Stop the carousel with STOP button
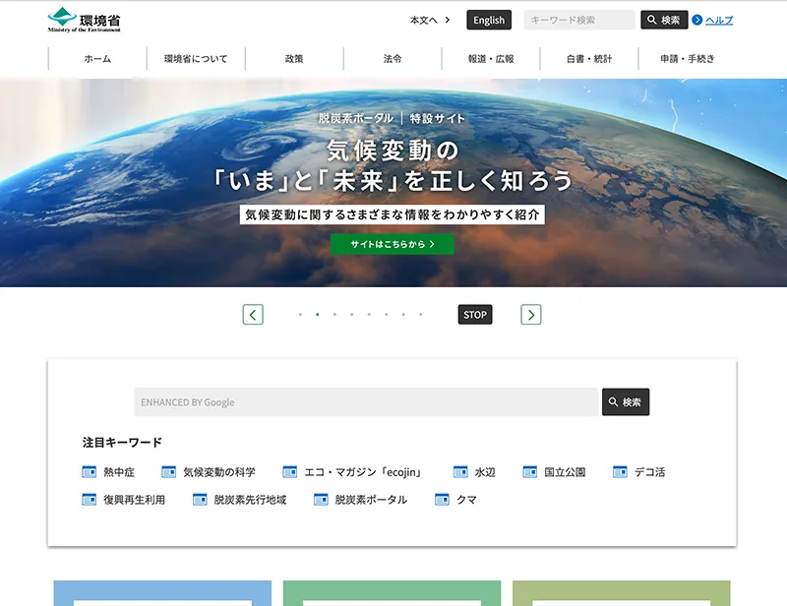The height and width of the screenshot is (606, 787). pos(475,315)
